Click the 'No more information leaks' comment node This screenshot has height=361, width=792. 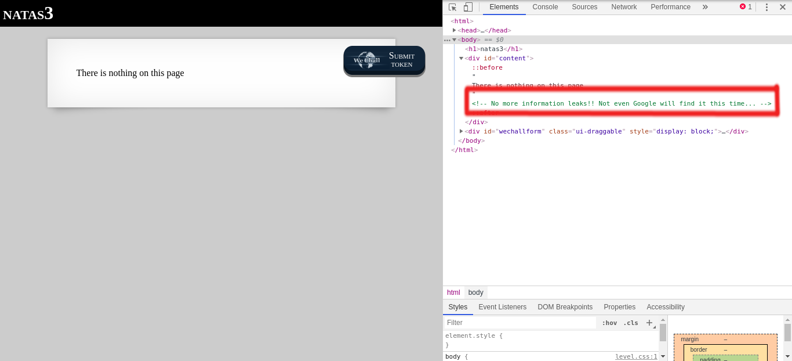(x=622, y=103)
